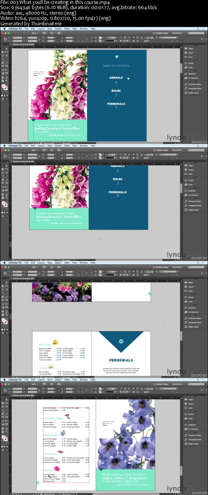
Task: Pick the Page tool in the 00:00:20 frame
Action: [x=3, y=52]
